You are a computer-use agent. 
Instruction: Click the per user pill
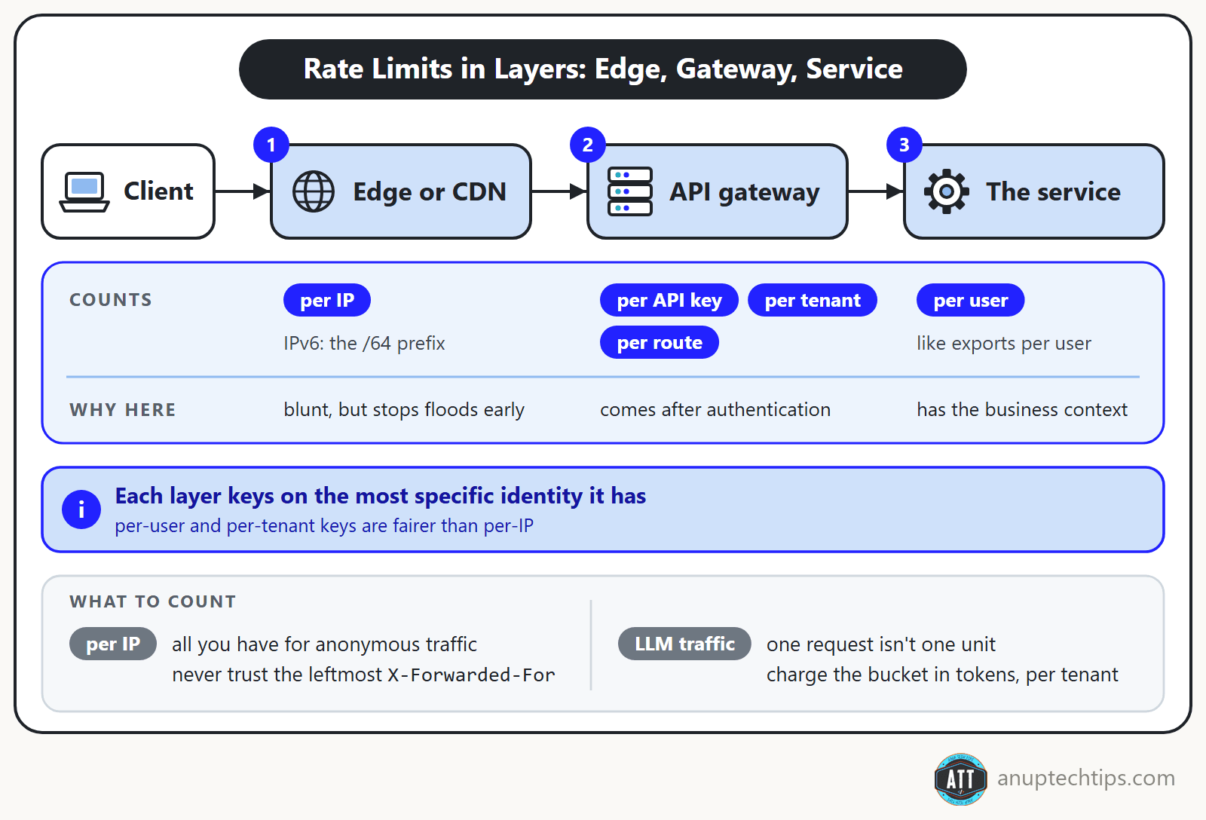pyautogui.click(x=971, y=300)
